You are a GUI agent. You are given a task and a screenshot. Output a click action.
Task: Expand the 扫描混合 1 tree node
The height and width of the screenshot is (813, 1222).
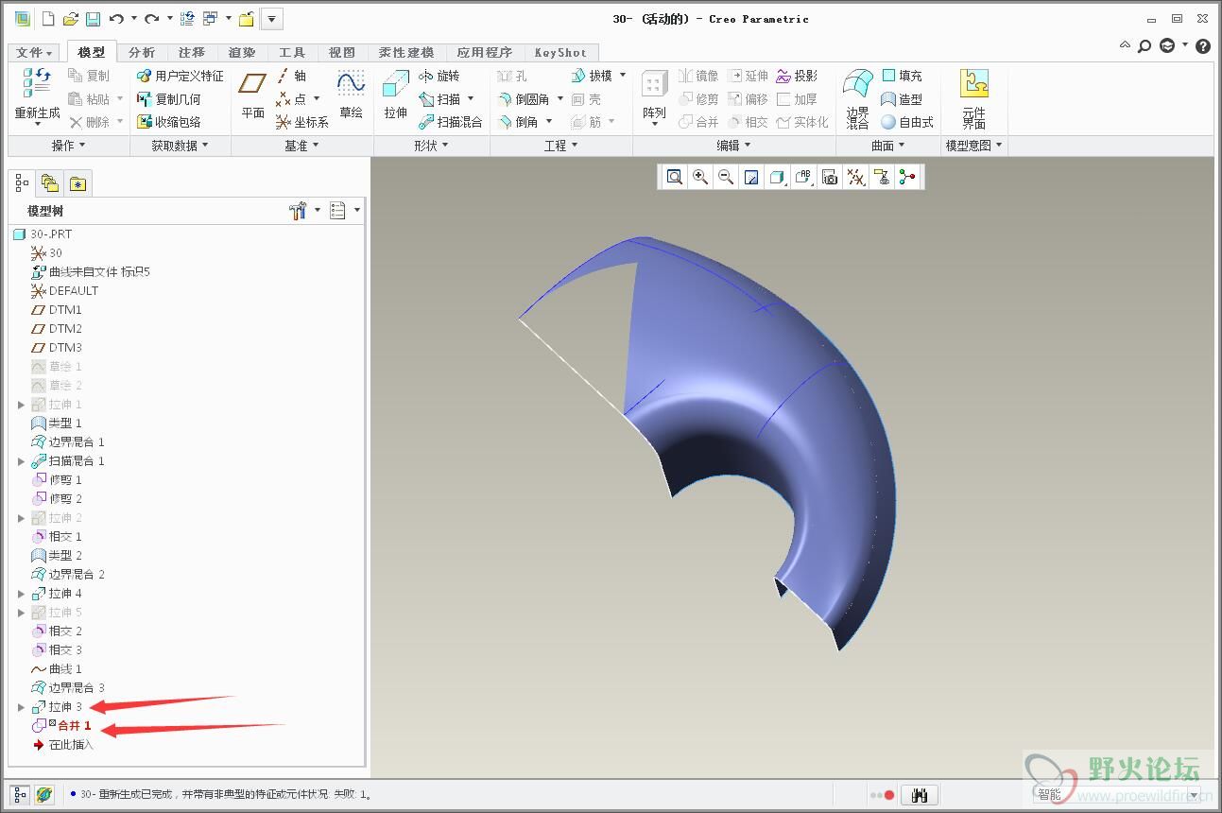point(21,461)
